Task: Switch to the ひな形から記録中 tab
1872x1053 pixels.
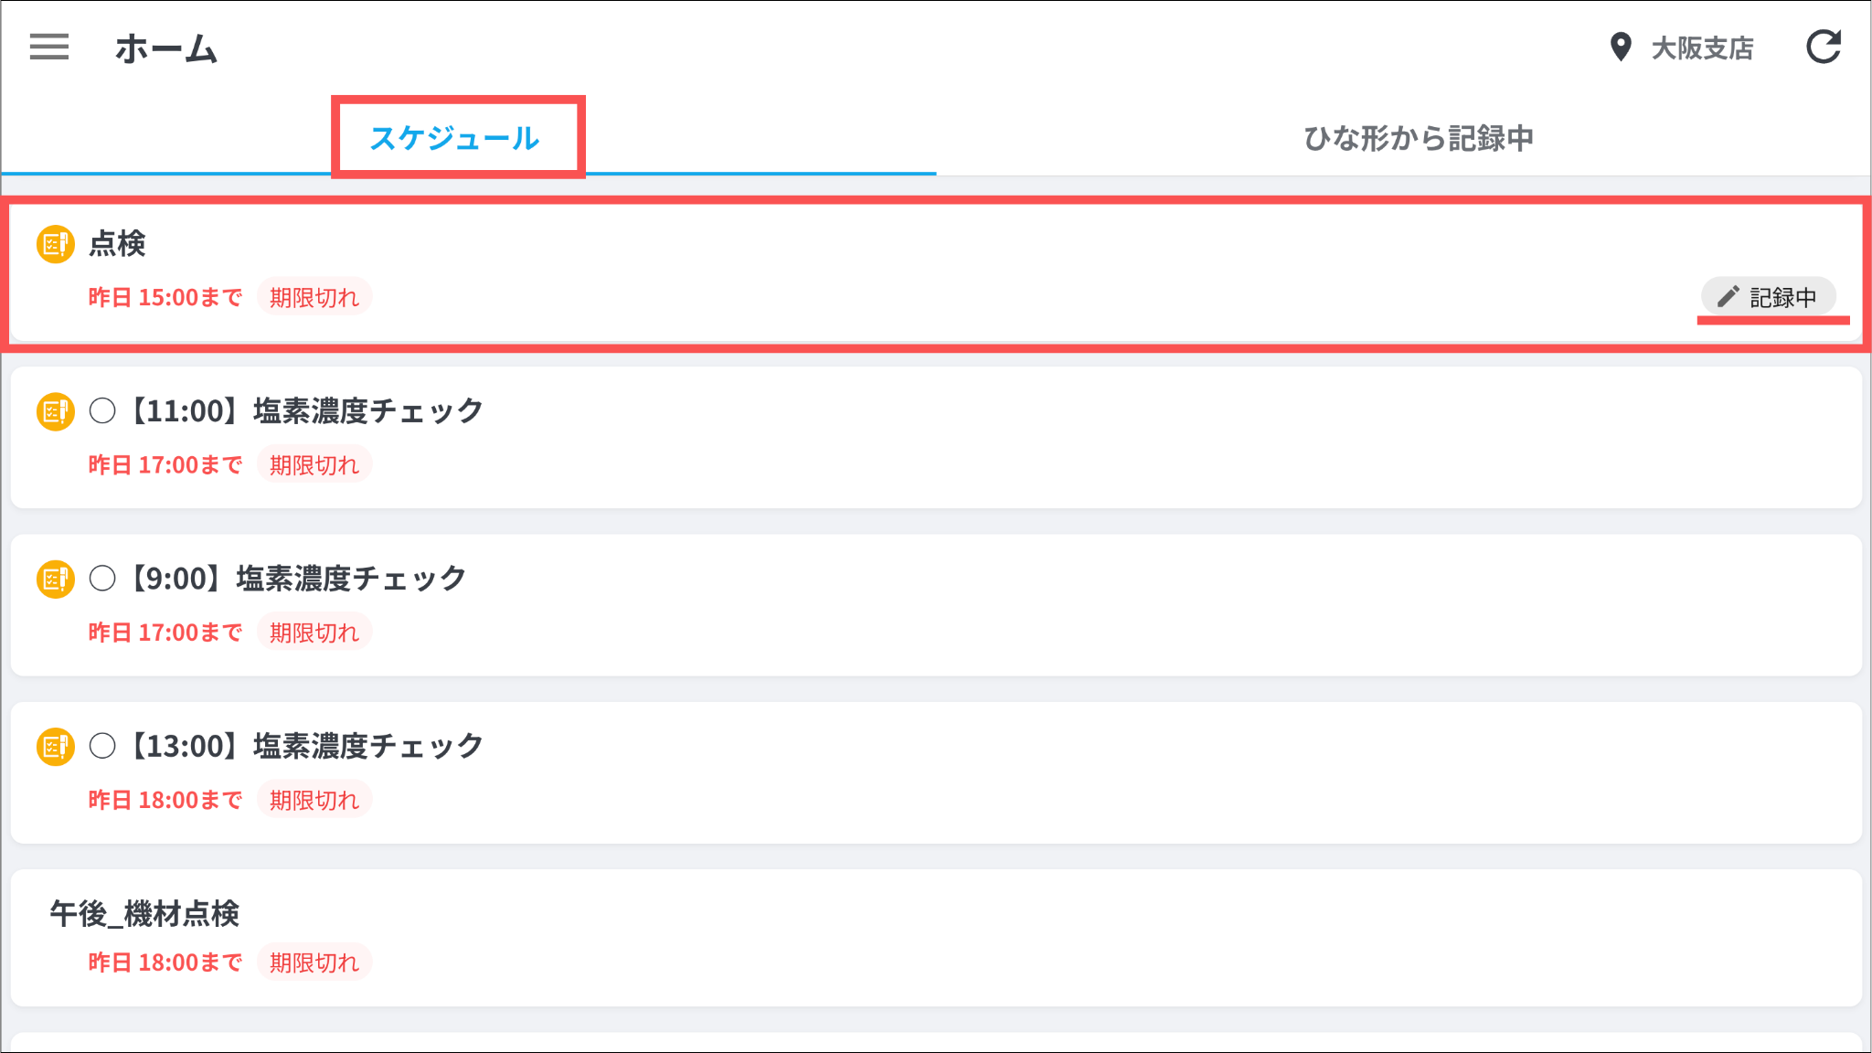Action: click(x=1418, y=138)
